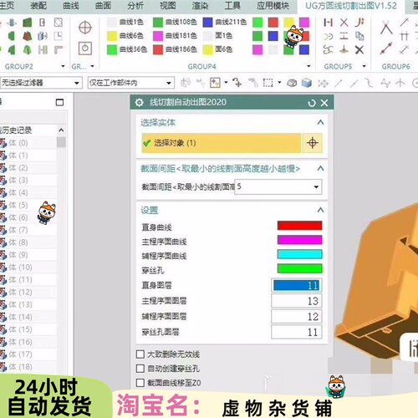Open the UG方圆线切割出图V1.52 tab
Screen dimensions: 418x418
pos(351,6)
